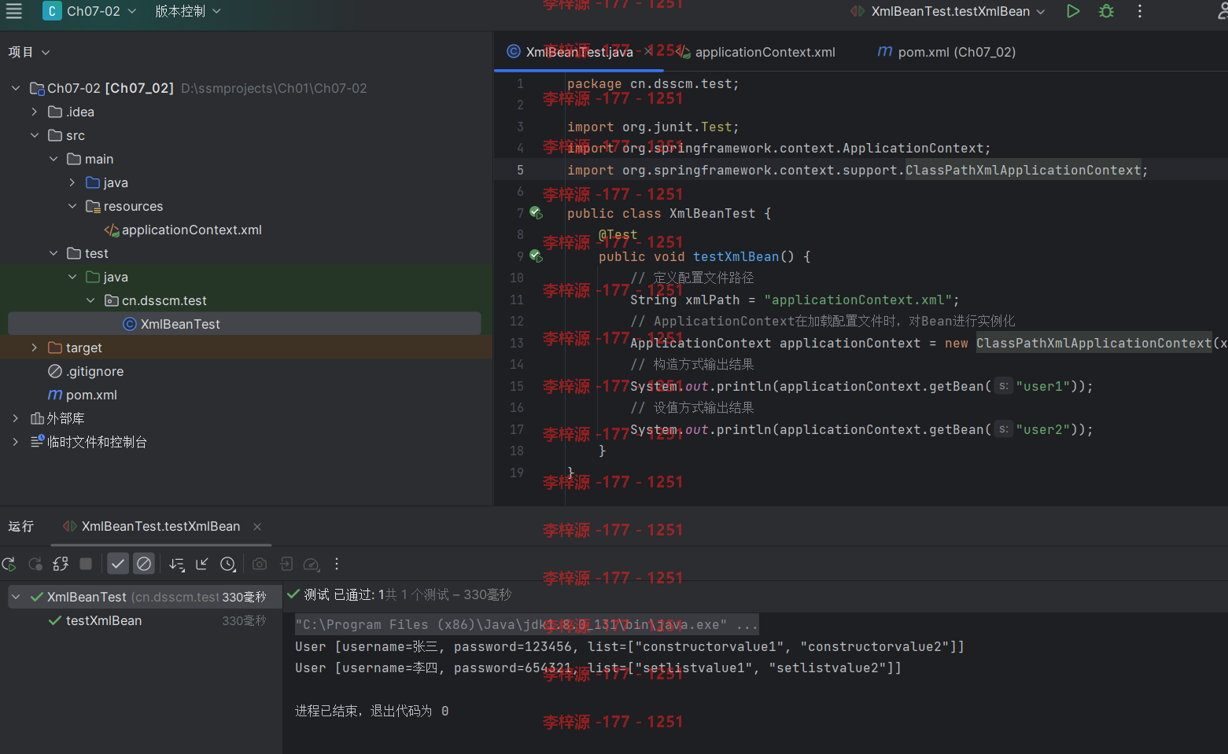
Task: Select the testXmlBean test result row
Action: click(142, 620)
